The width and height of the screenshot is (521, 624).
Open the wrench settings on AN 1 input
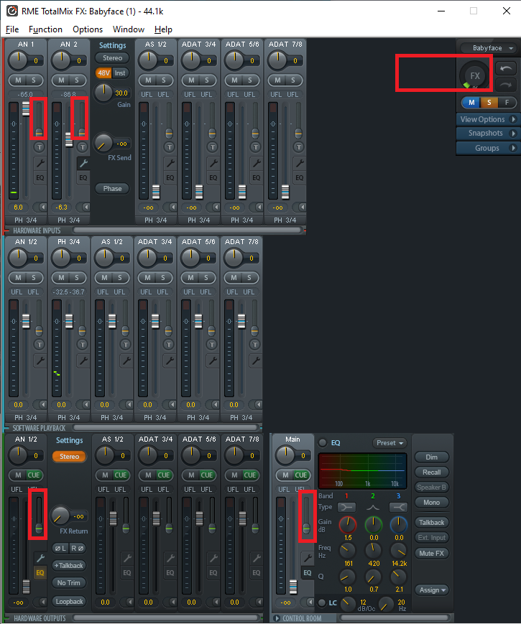pos(40,163)
